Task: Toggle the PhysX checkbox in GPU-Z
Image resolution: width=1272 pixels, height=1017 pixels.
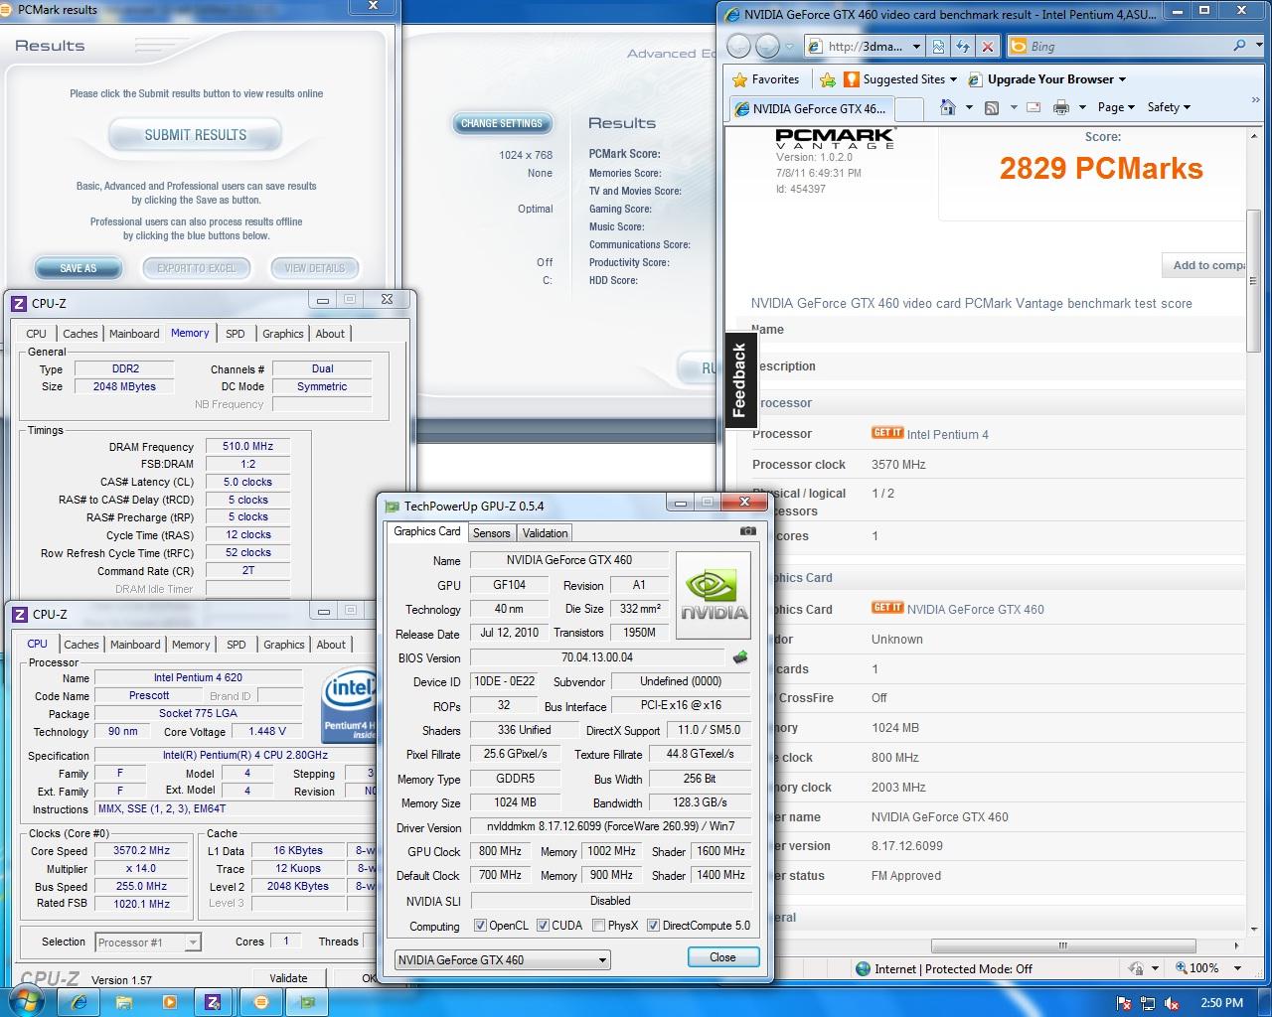Action: point(599,926)
